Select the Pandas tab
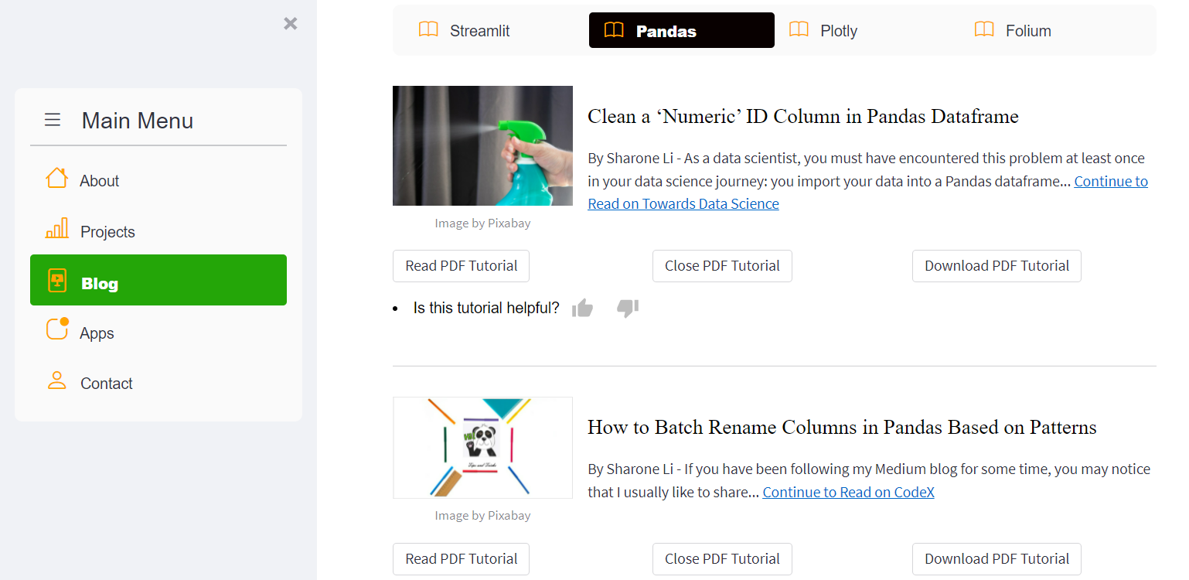The width and height of the screenshot is (1189, 580). [681, 31]
